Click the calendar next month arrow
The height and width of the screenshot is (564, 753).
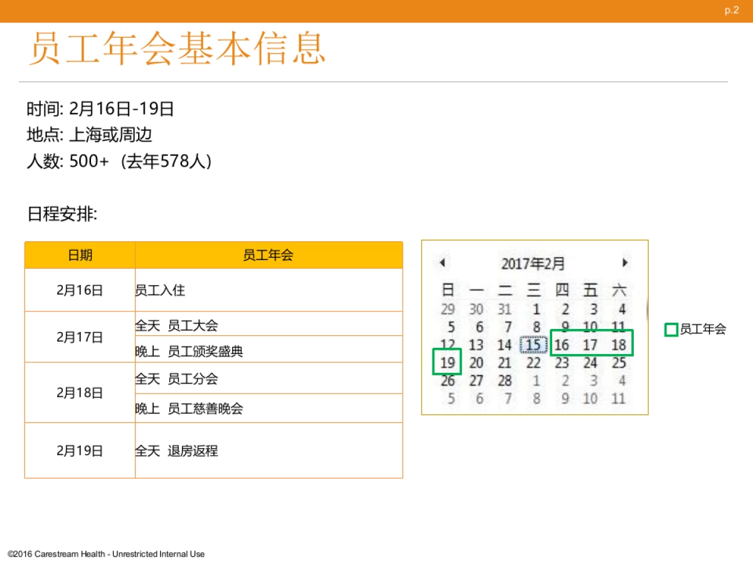[625, 263]
